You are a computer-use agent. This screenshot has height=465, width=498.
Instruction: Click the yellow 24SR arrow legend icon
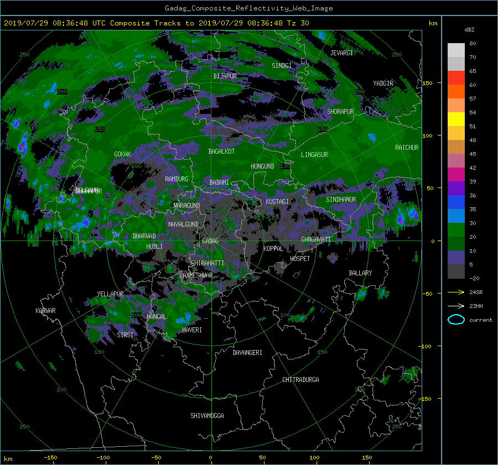pos(456,292)
